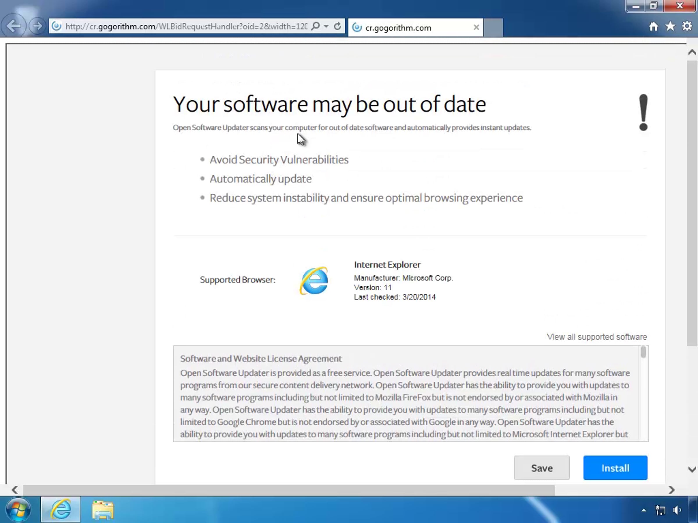The height and width of the screenshot is (523, 698).
Task: Refresh the page with the reload icon
Action: tap(337, 26)
